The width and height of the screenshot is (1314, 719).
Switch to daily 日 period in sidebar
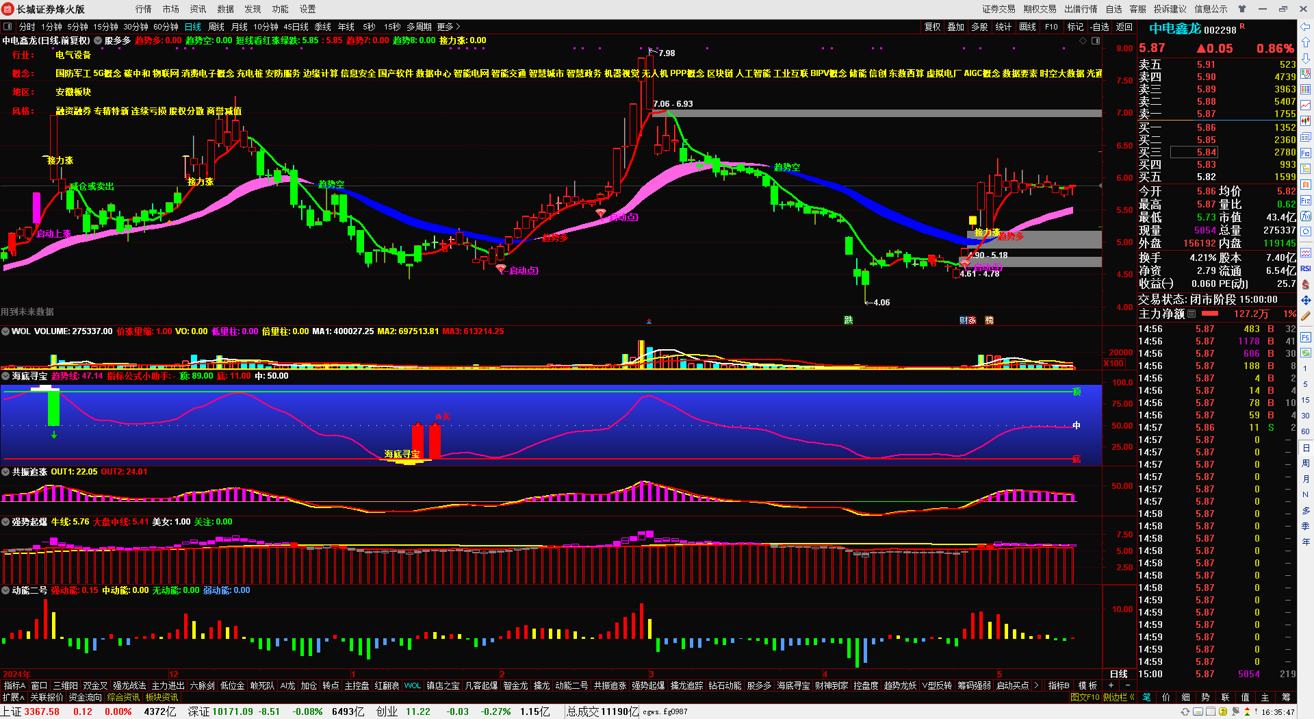click(1306, 447)
